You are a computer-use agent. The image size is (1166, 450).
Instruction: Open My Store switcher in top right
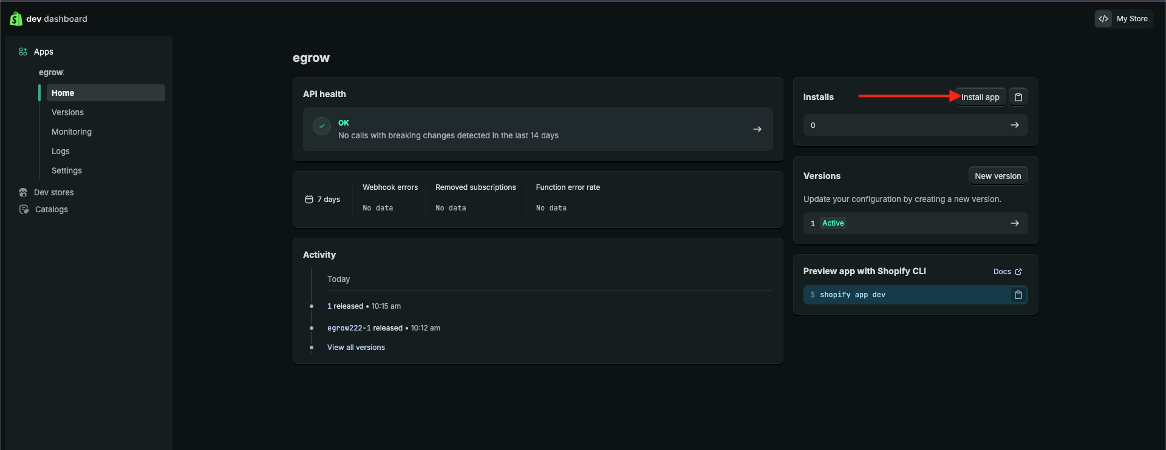point(1131,19)
